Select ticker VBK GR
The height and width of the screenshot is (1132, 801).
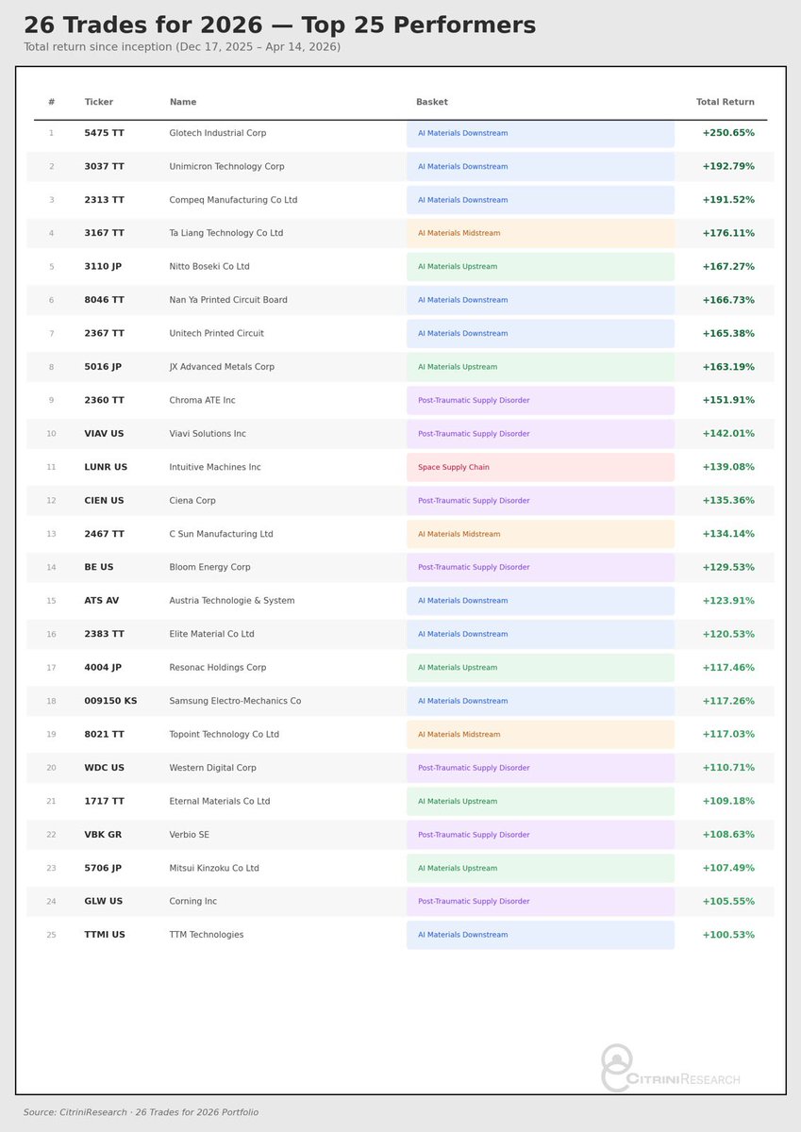coord(103,835)
